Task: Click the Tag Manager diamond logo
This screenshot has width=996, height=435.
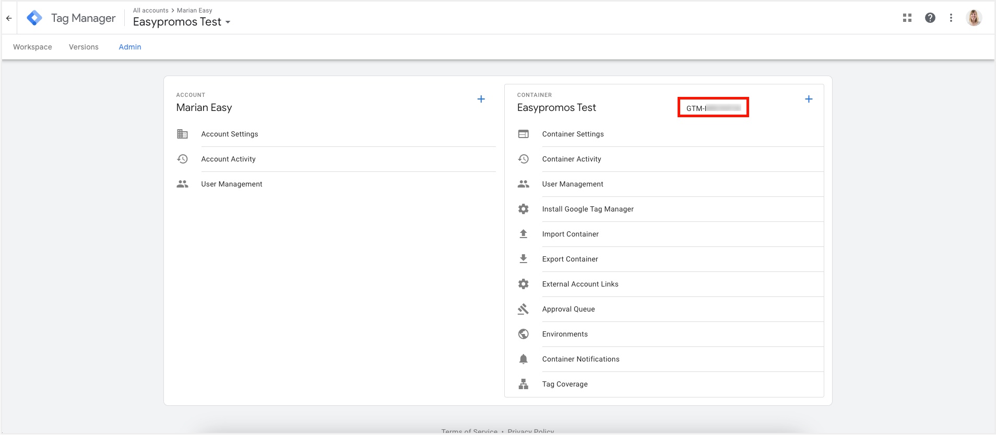Action: tap(34, 18)
